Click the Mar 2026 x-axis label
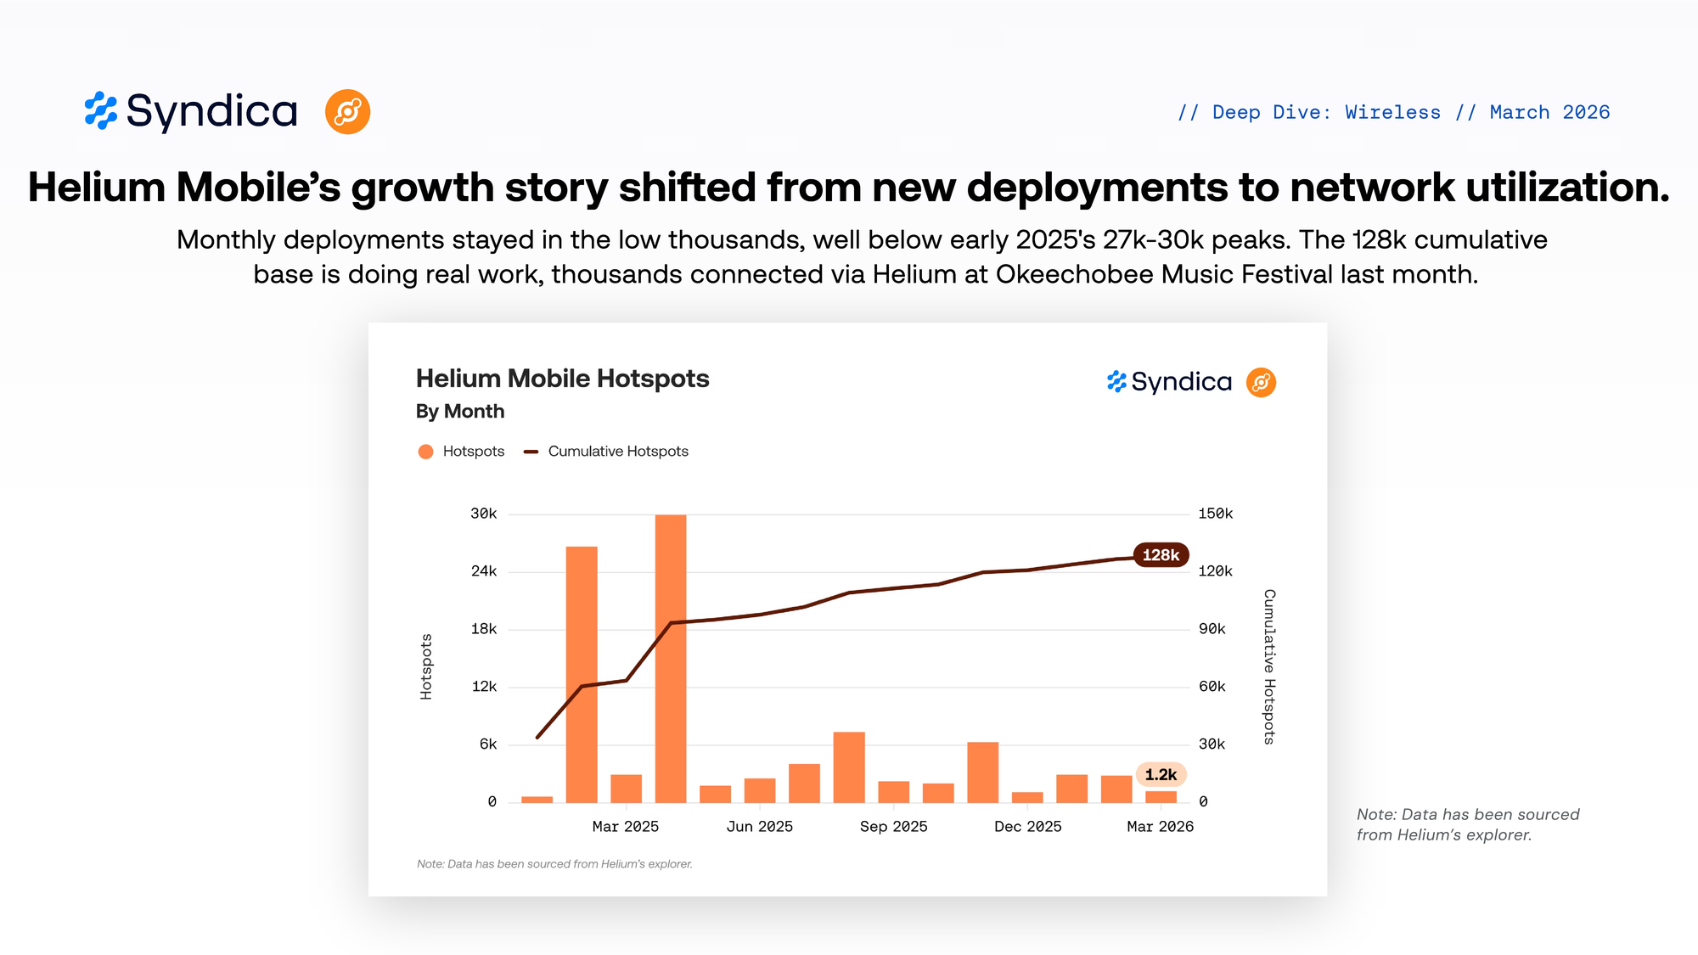This screenshot has width=1698, height=955. (x=1160, y=827)
